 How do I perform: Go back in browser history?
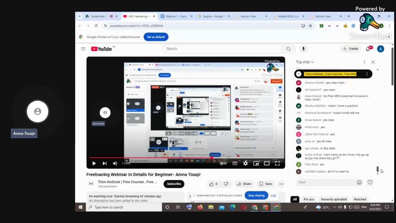pyautogui.click(x=80, y=26)
